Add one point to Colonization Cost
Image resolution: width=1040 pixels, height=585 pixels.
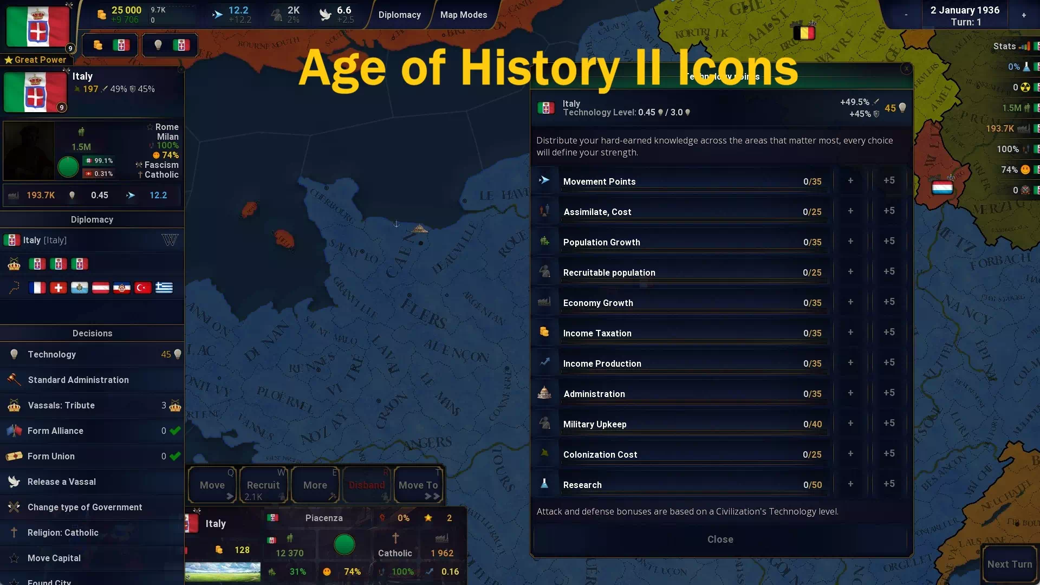click(x=850, y=453)
